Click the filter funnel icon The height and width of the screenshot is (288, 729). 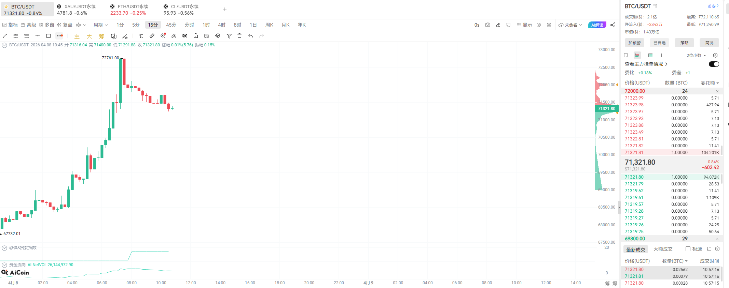click(229, 36)
